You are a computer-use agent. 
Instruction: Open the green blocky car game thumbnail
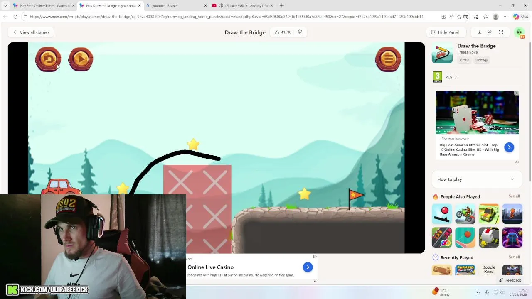(x=489, y=214)
